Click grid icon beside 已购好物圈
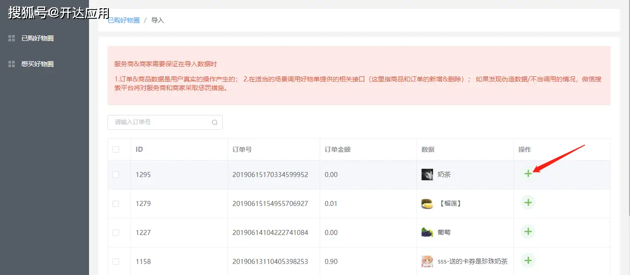630x275 pixels. (x=12, y=38)
